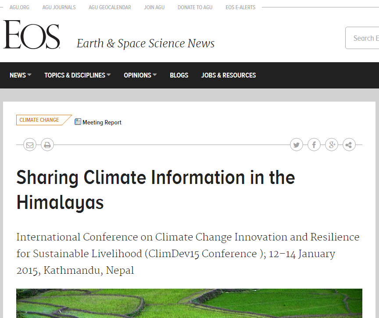
Task: Open the generic share options icon
Action: [349, 145]
